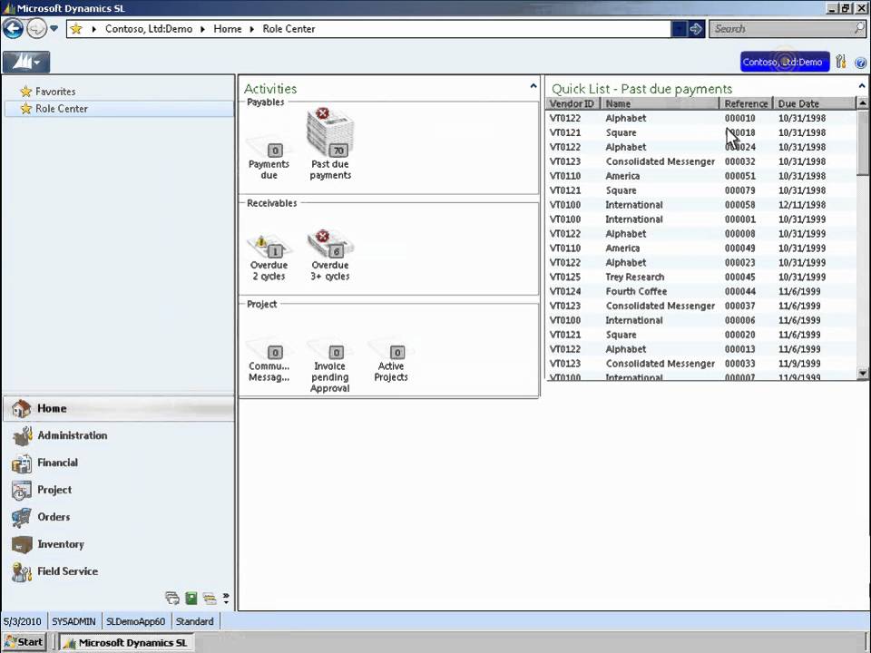
Task: Switch to the Financial module
Action: pyautogui.click(x=119, y=463)
